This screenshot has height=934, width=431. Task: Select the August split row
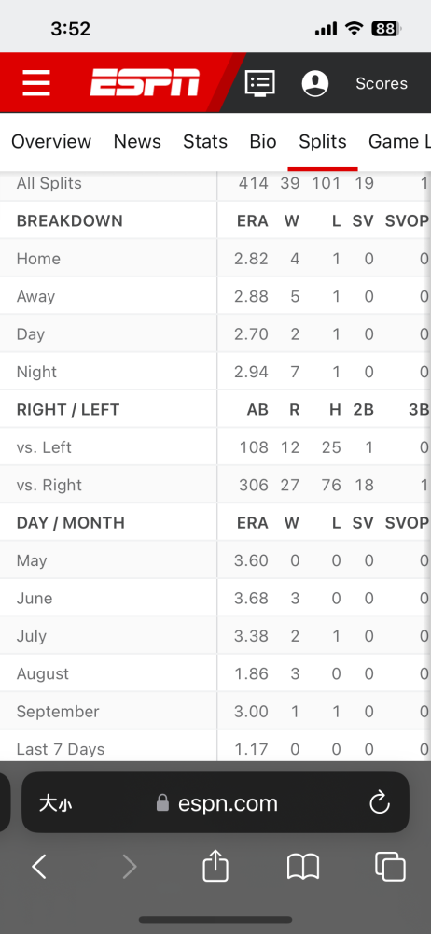(x=215, y=673)
